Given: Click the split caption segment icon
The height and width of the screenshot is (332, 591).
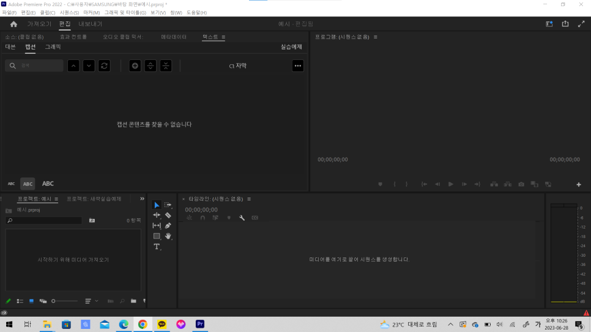Looking at the screenshot, I should [x=151, y=66].
